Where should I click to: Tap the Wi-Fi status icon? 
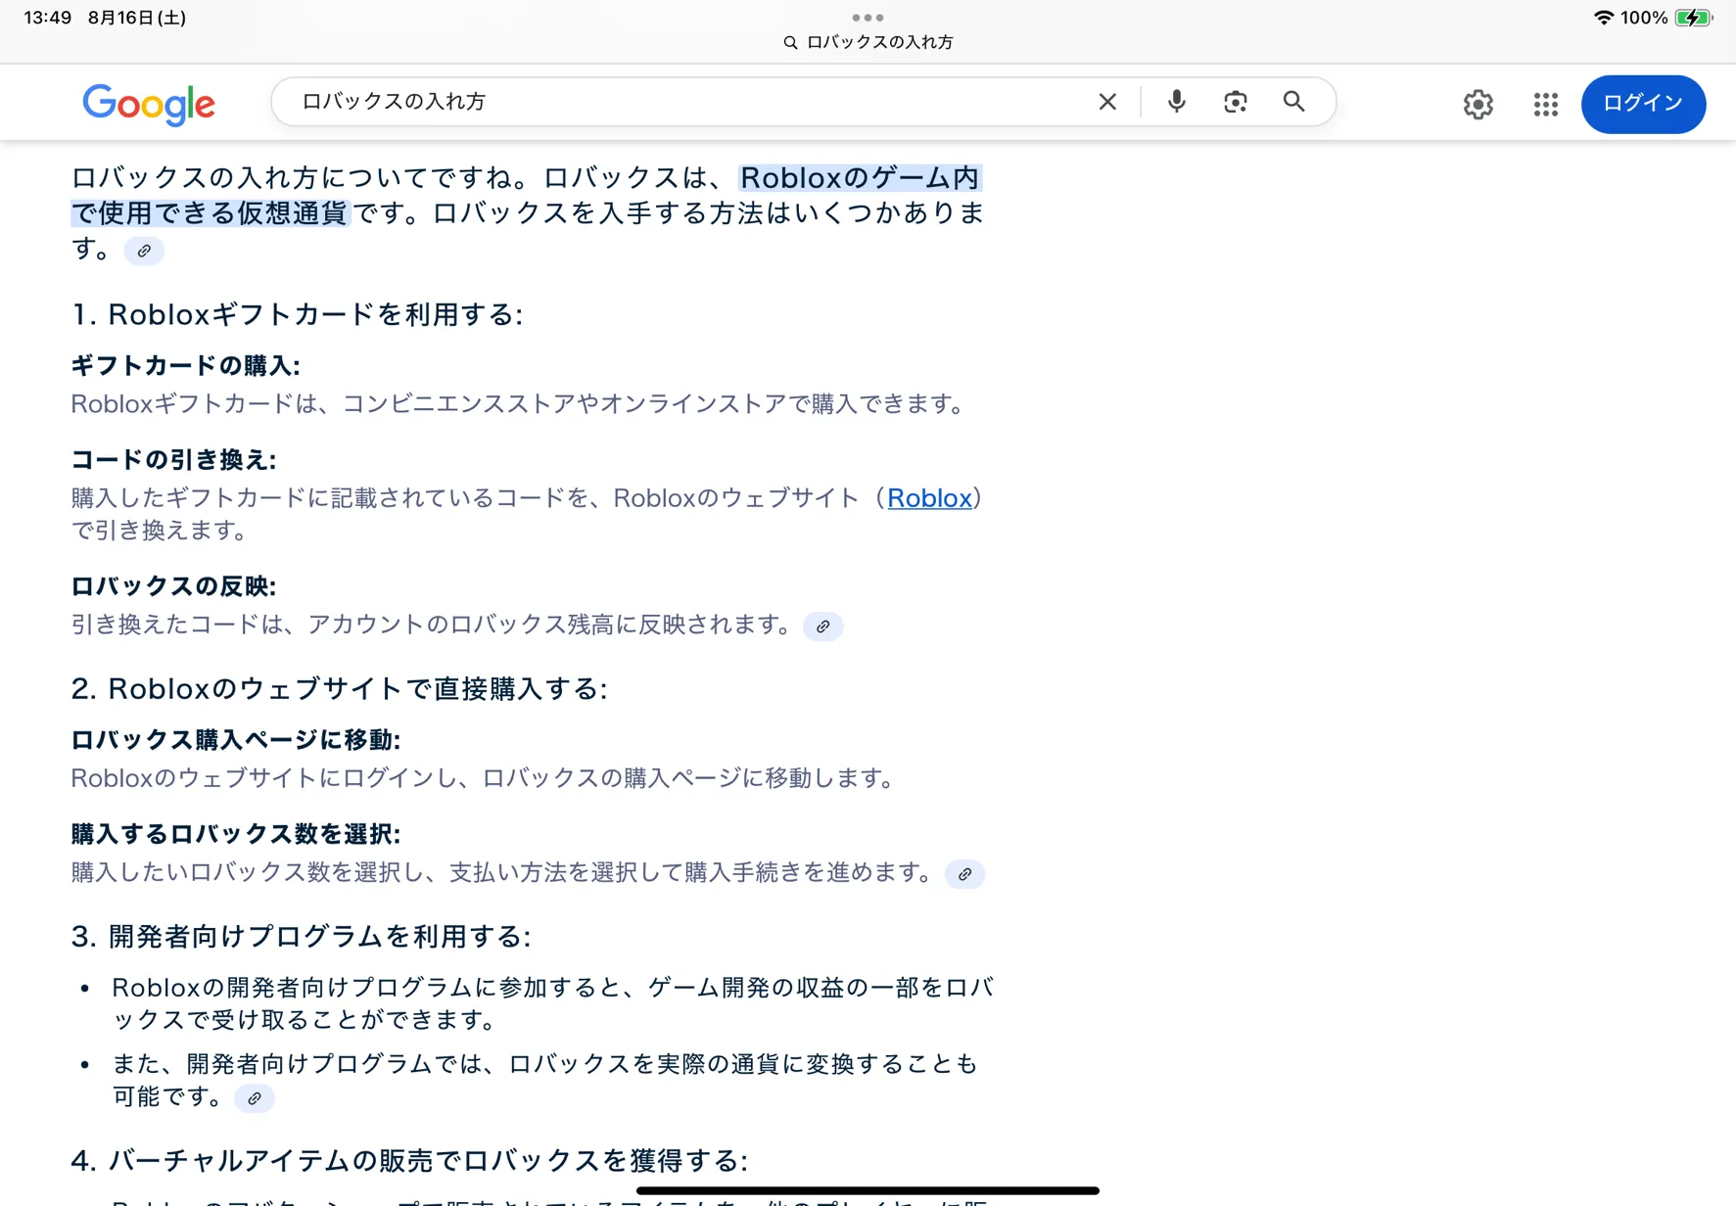1603,18
